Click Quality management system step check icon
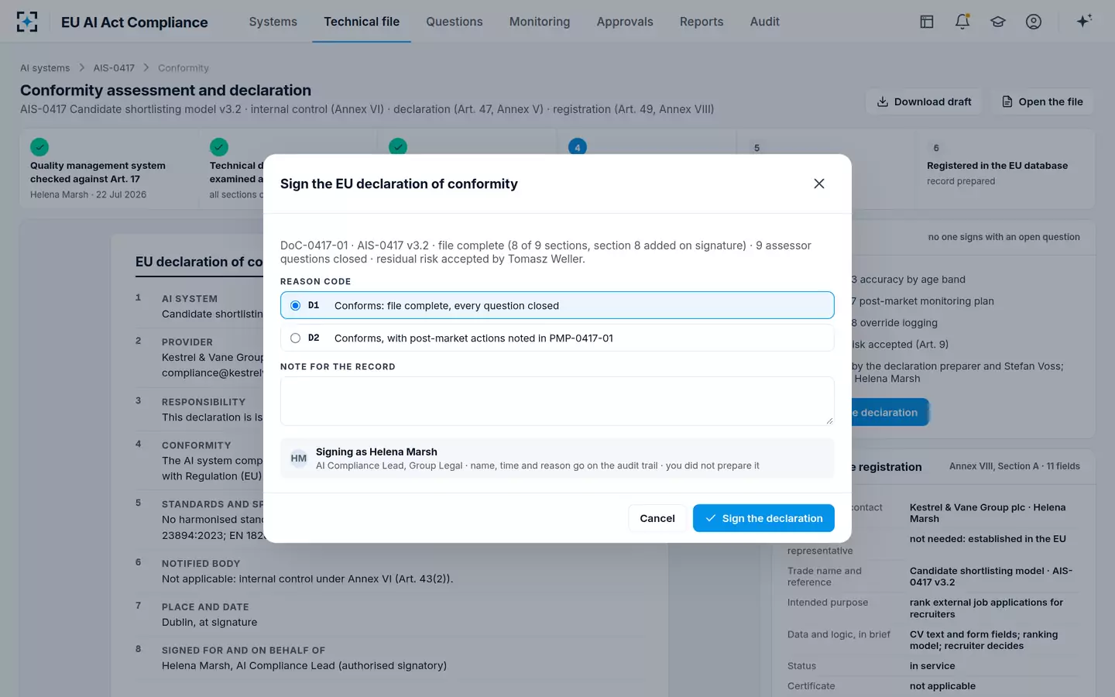 (x=39, y=146)
